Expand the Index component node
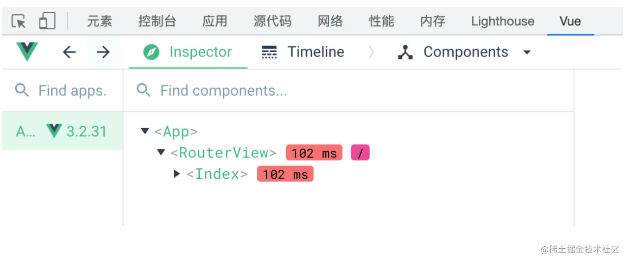This screenshot has height=263, width=628. coord(177,174)
